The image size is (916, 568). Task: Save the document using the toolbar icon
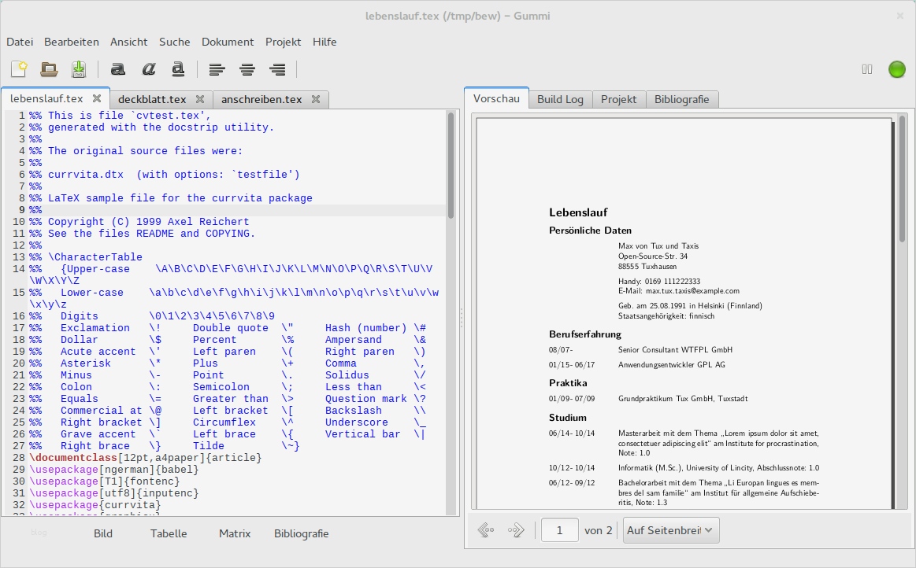[x=79, y=69]
